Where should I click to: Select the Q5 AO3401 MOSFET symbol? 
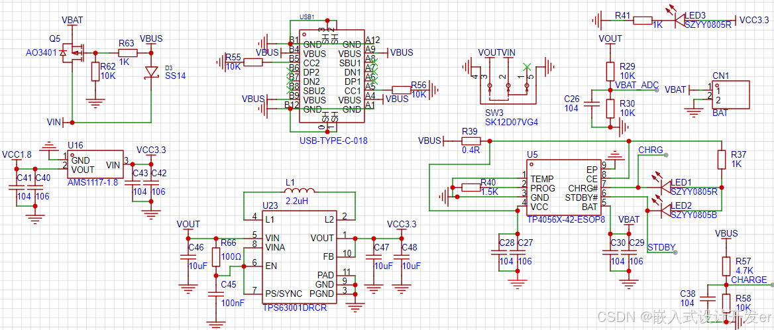pyautogui.click(x=72, y=52)
